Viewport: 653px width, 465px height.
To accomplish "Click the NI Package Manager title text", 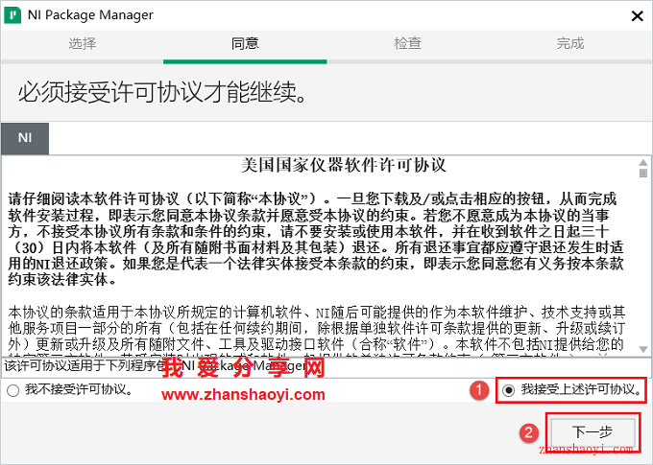I will (90, 15).
